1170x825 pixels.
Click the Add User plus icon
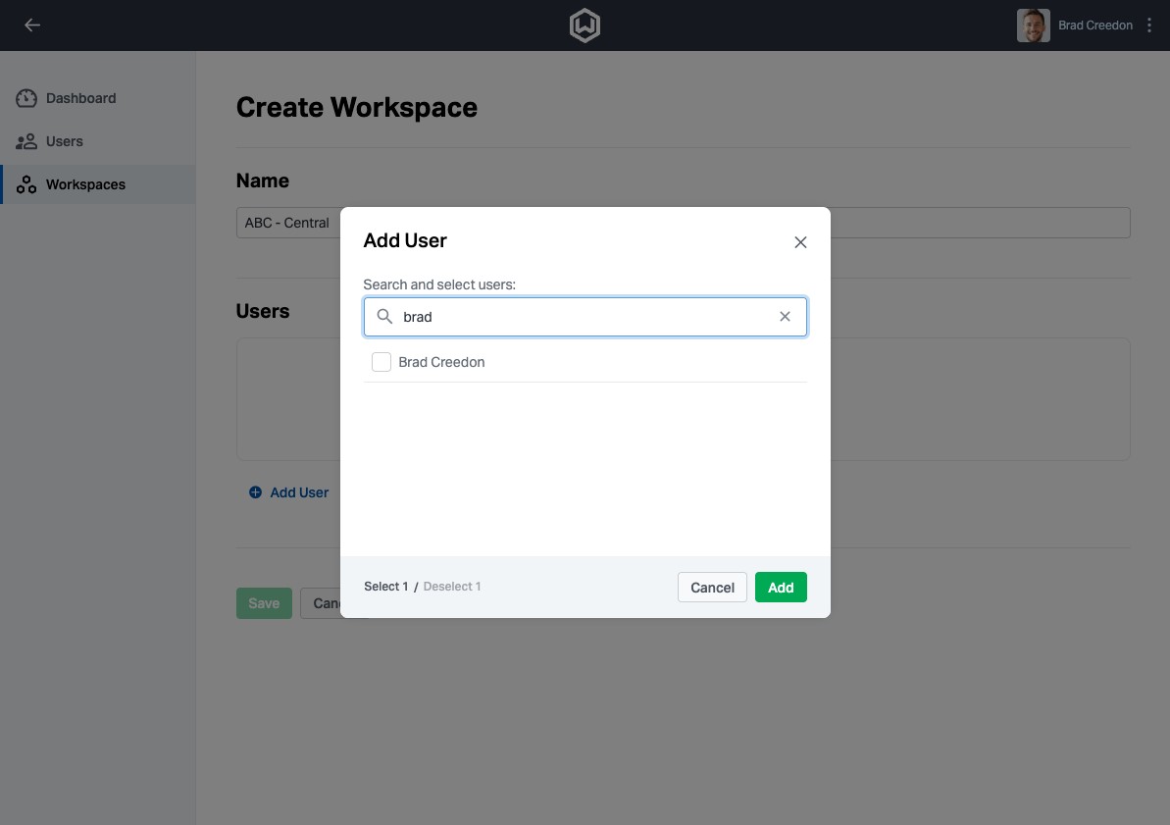[x=255, y=492]
